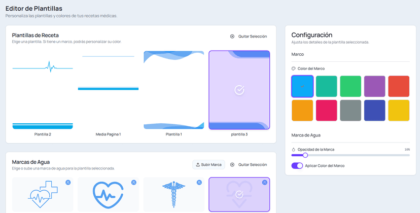The width and height of the screenshot is (420, 213).
Task: Pick the purple frame color
Action: click(x=375, y=86)
